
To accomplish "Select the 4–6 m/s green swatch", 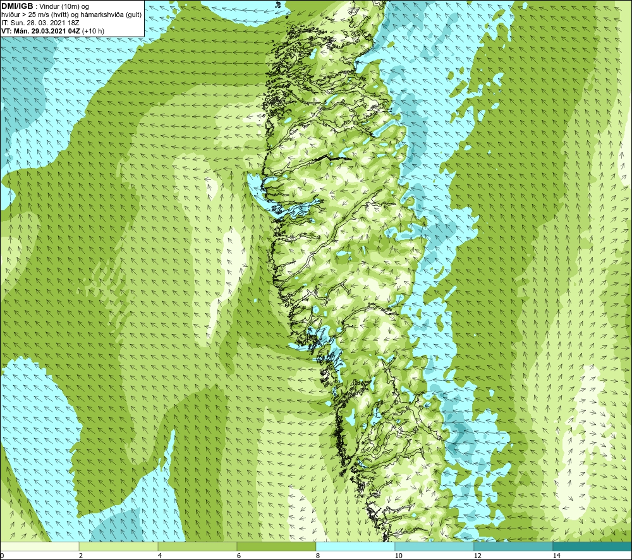I will click(197, 546).
